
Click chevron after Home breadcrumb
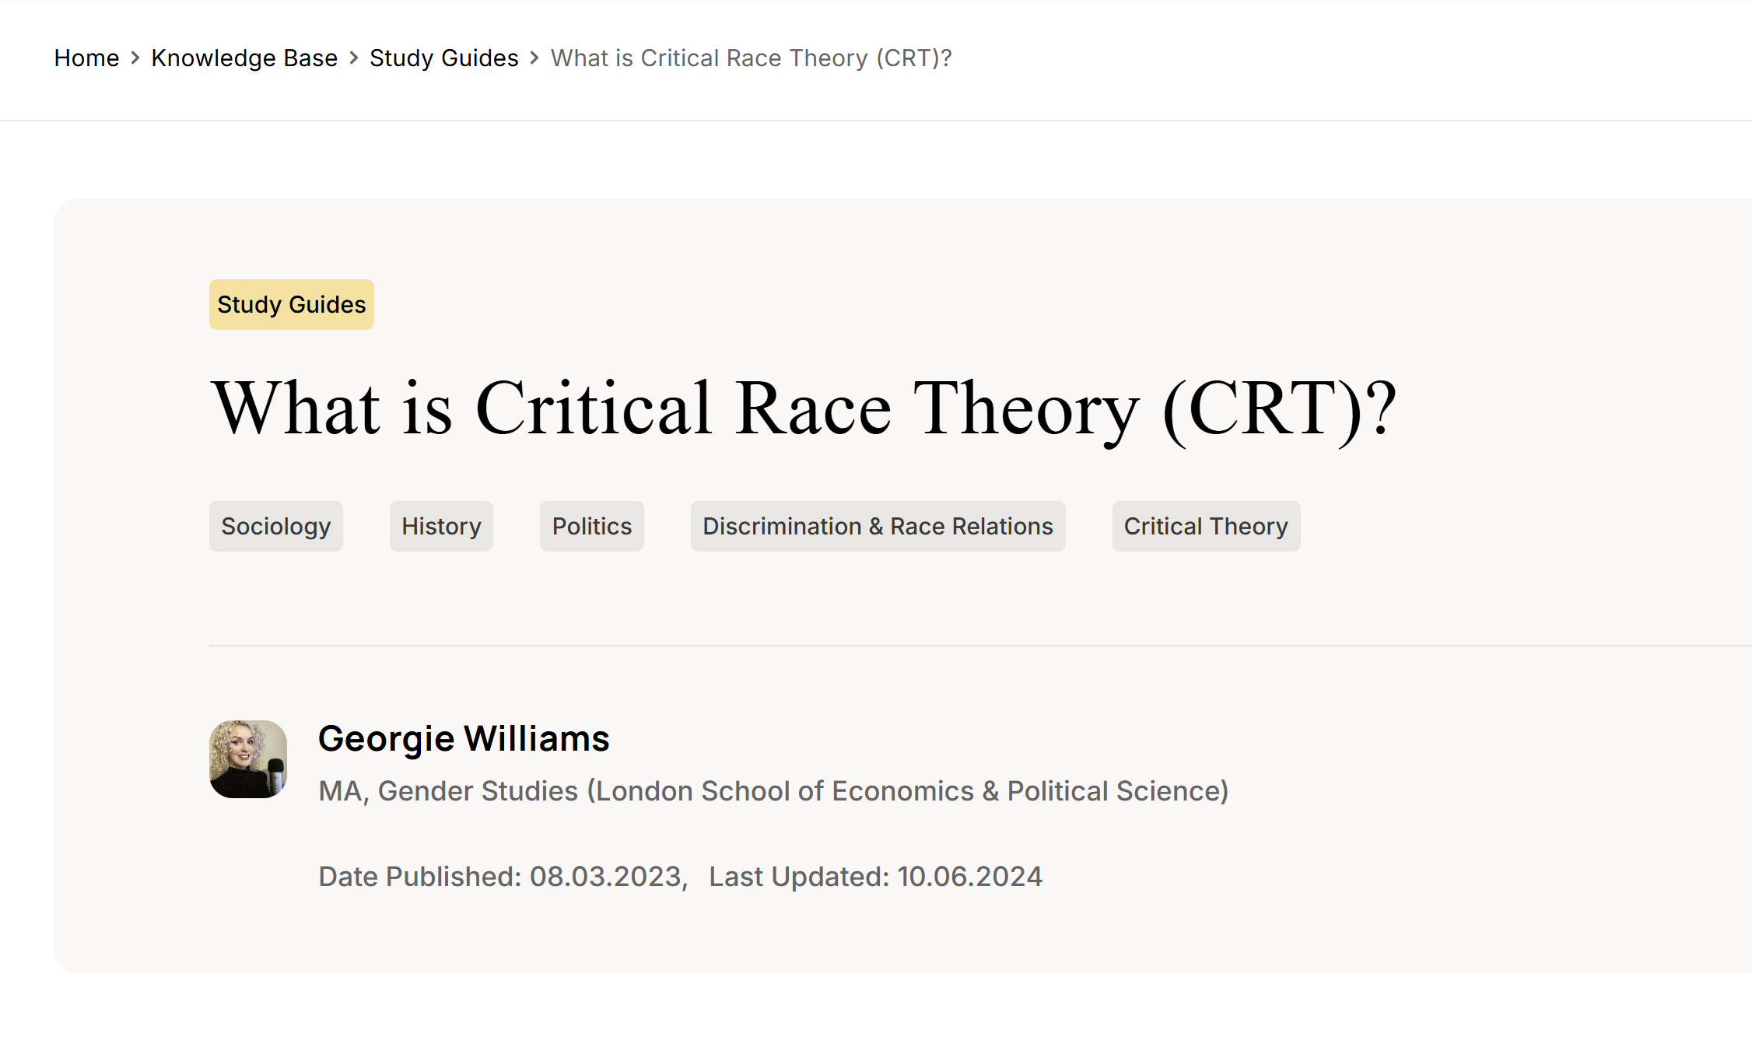(x=135, y=58)
